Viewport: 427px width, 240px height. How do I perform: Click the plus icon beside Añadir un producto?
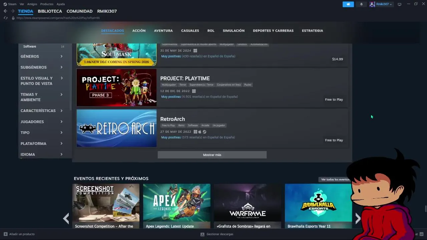pyautogui.click(x=5, y=234)
